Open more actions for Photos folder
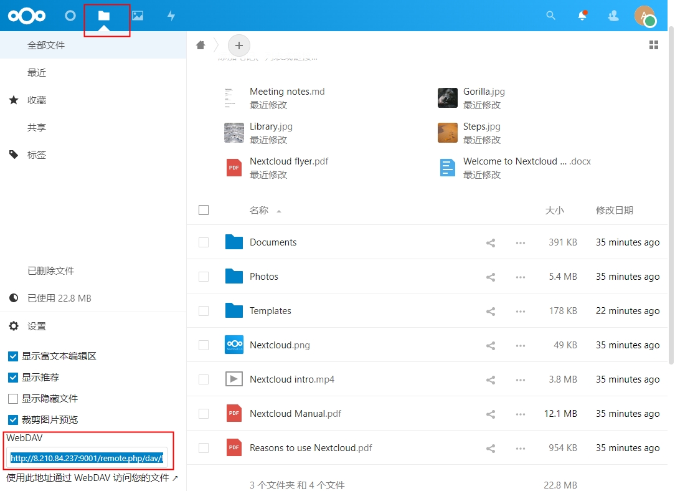The width and height of the screenshot is (675, 491). click(x=521, y=277)
